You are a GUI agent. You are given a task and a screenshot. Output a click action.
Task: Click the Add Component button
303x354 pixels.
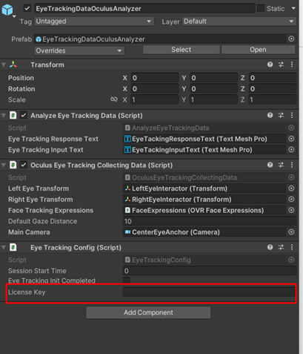148,312
